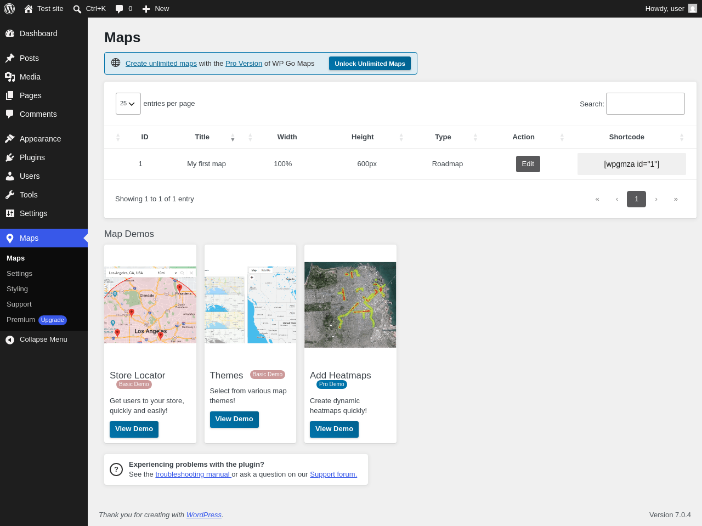The width and height of the screenshot is (702, 526).
Task: Click the globe icon in the Pro banner
Action: coord(116,63)
